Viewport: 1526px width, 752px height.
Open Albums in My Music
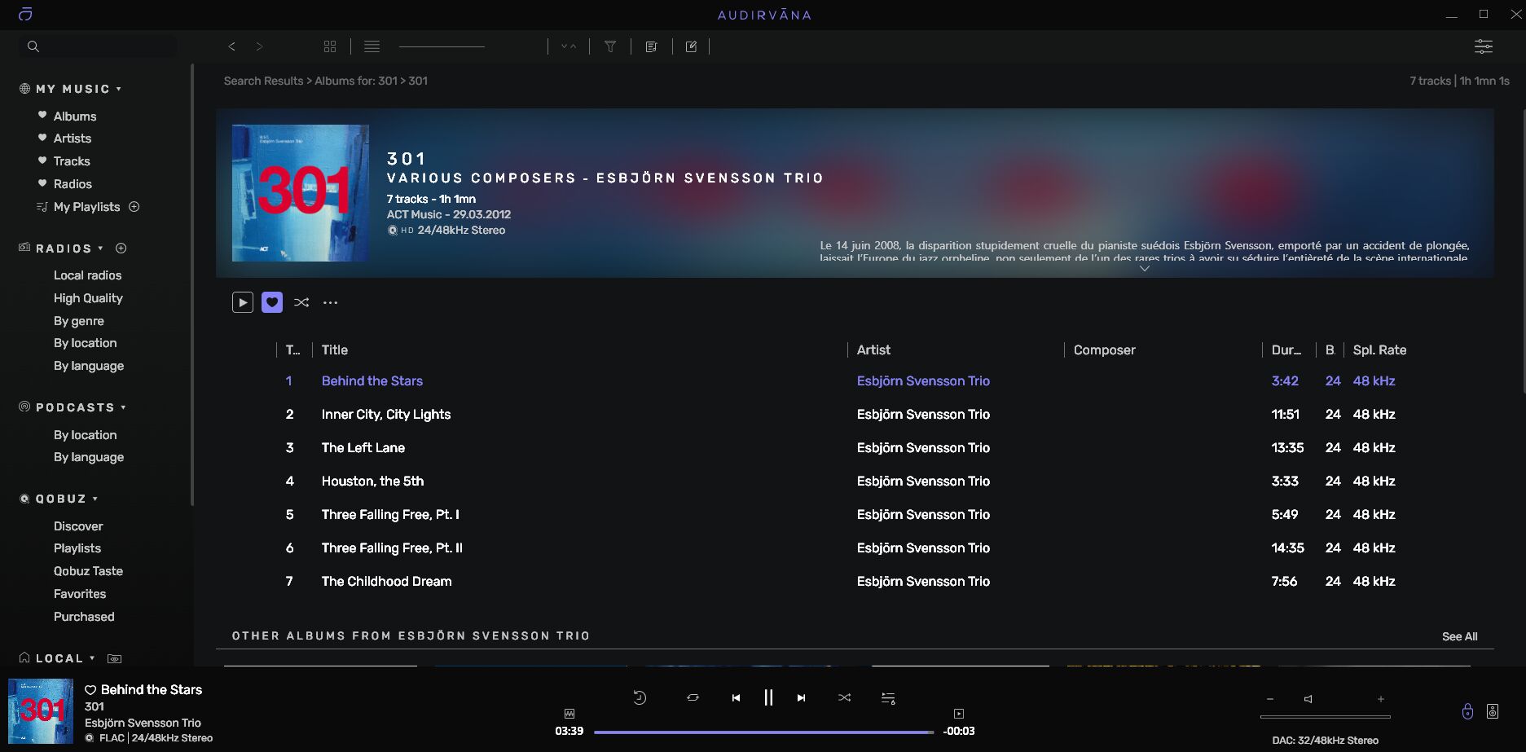[75, 117]
